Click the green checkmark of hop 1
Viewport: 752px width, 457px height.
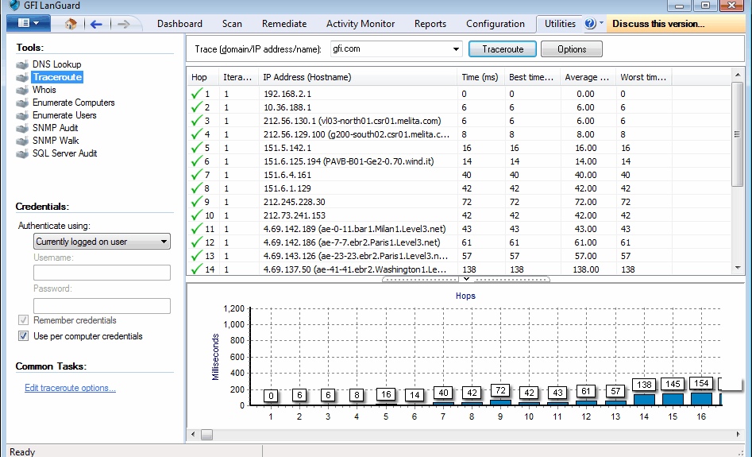pos(197,93)
